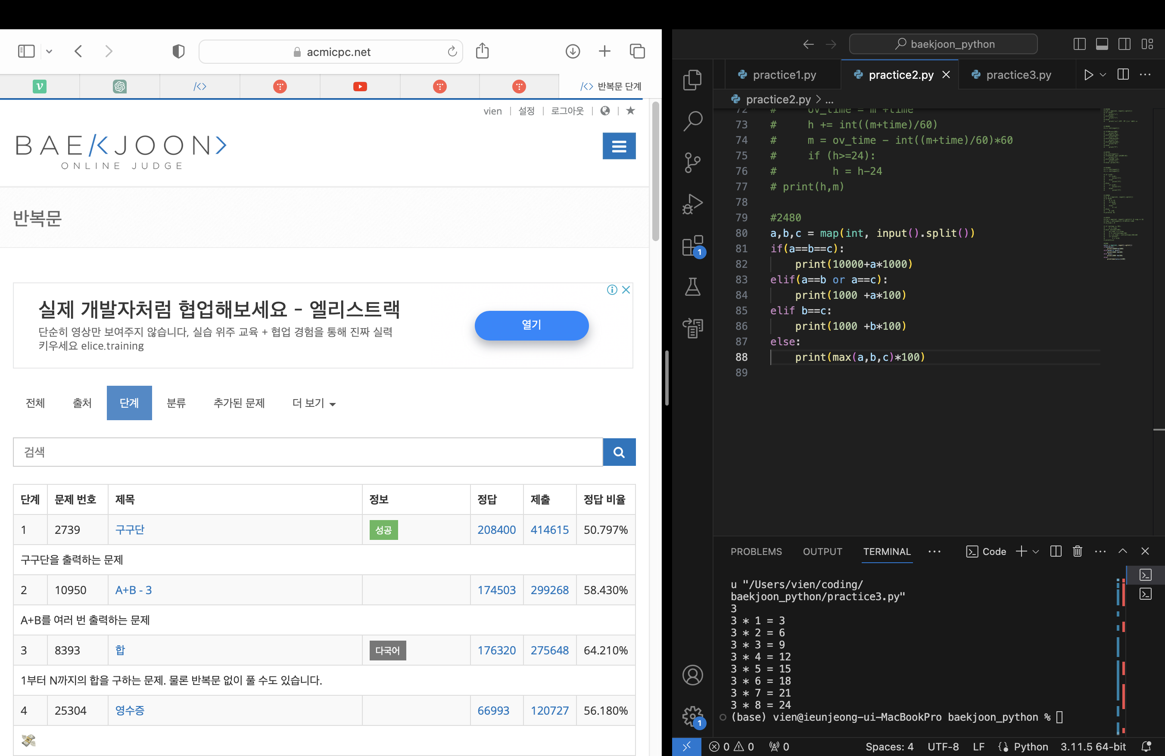Open the Testing flask icon
The image size is (1165, 756).
tap(692, 287)
